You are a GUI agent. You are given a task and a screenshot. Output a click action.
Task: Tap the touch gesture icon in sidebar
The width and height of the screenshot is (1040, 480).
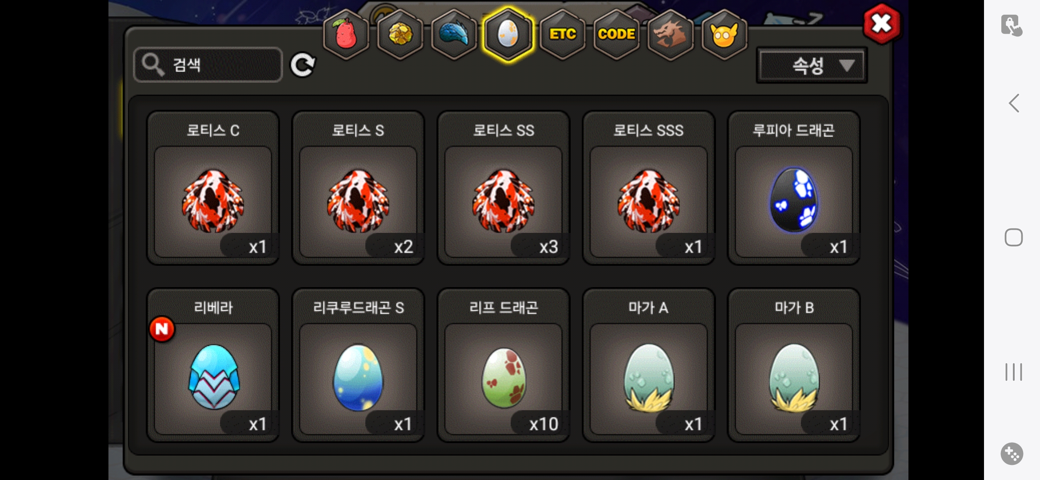[x=1012, y=25]
